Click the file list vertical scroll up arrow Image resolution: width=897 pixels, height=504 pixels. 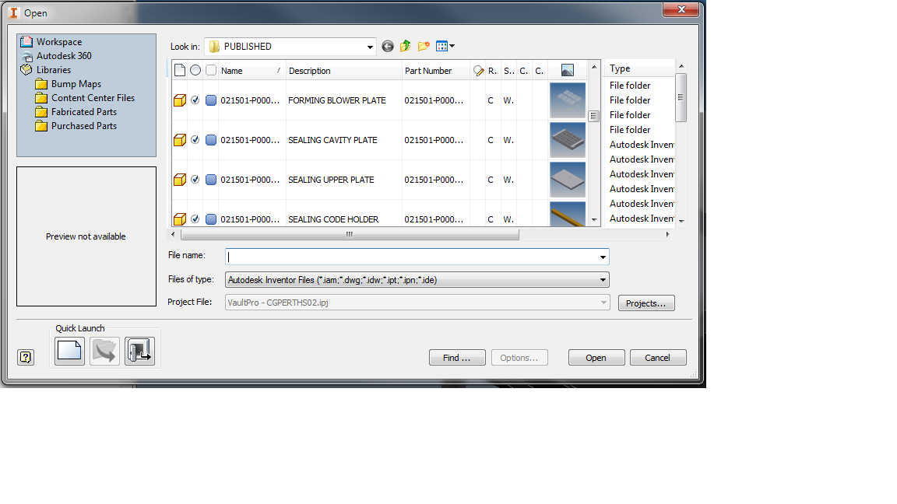point(594,67)
